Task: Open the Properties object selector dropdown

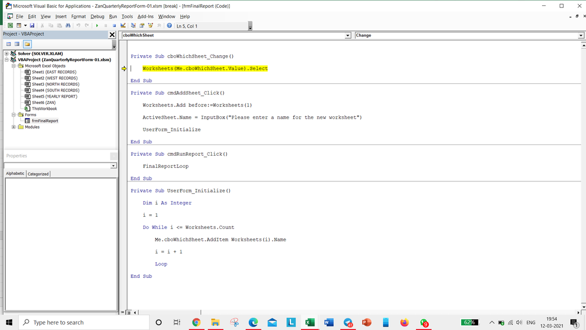Action: [x=113, y=166]
